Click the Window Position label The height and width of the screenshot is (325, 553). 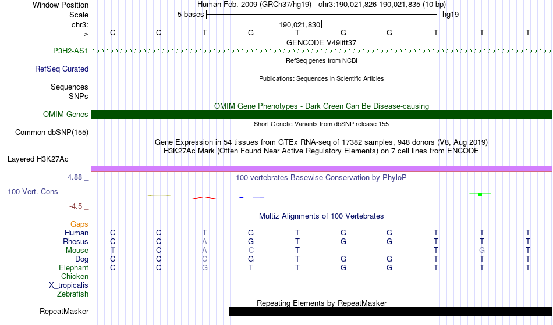point(61,5)
